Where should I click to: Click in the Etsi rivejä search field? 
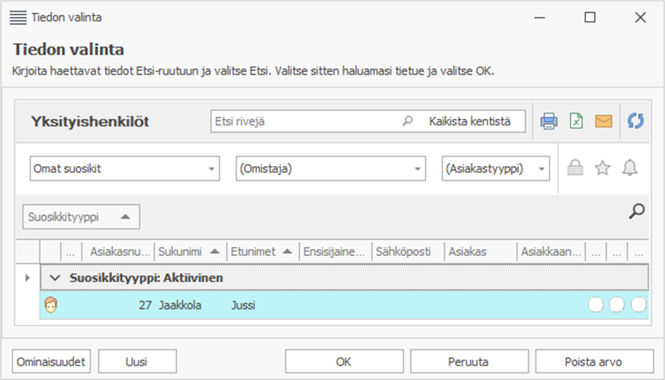tap(306, 121)
